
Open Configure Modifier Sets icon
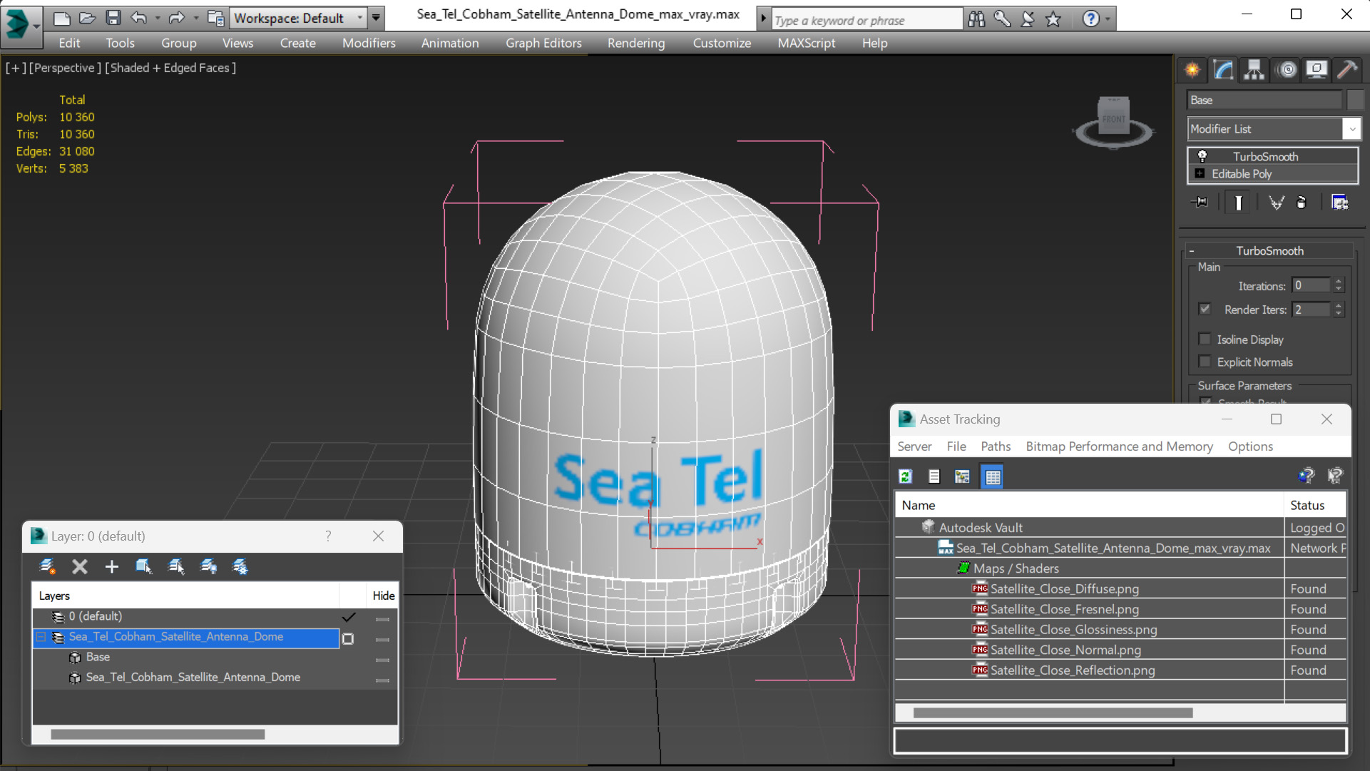coord(1340,203)
